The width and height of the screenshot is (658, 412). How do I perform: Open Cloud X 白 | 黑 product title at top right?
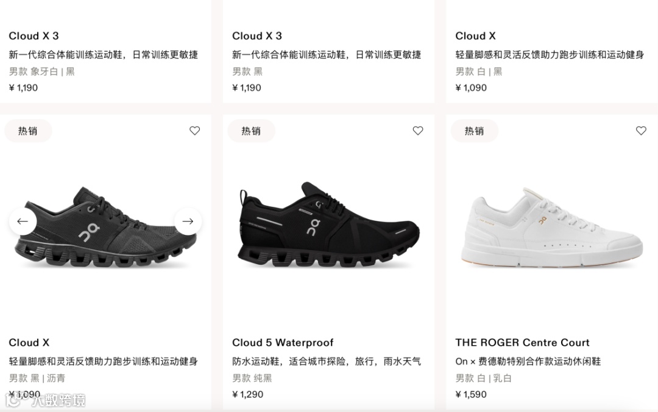[x=475, y=36]
